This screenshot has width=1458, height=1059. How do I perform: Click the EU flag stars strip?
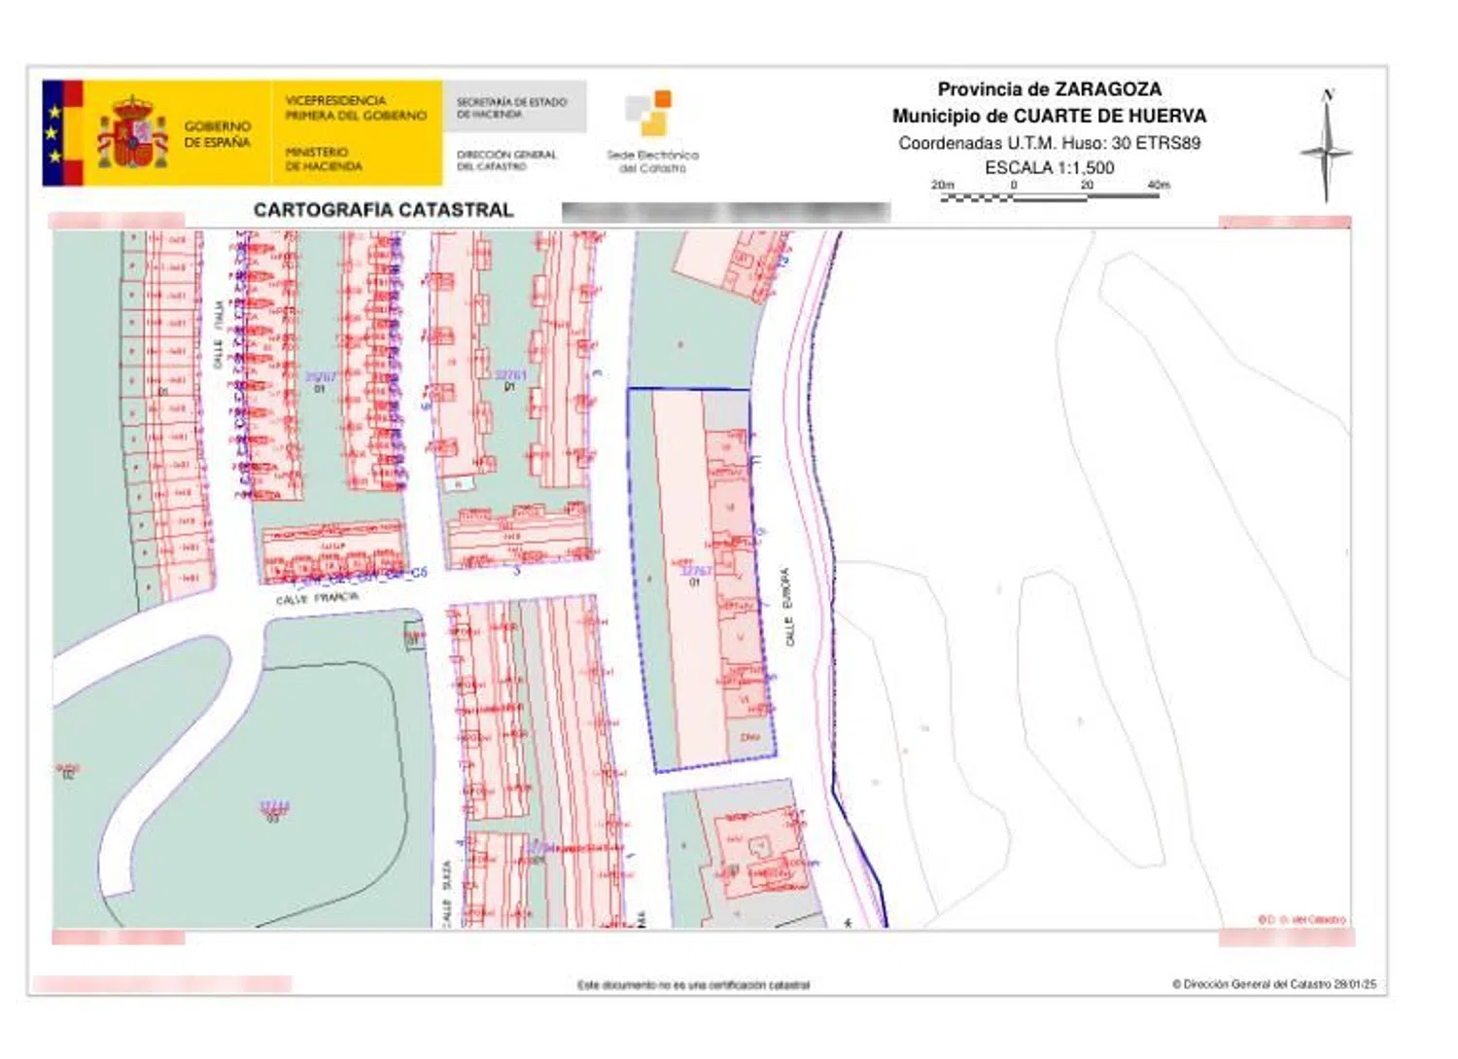53,133
